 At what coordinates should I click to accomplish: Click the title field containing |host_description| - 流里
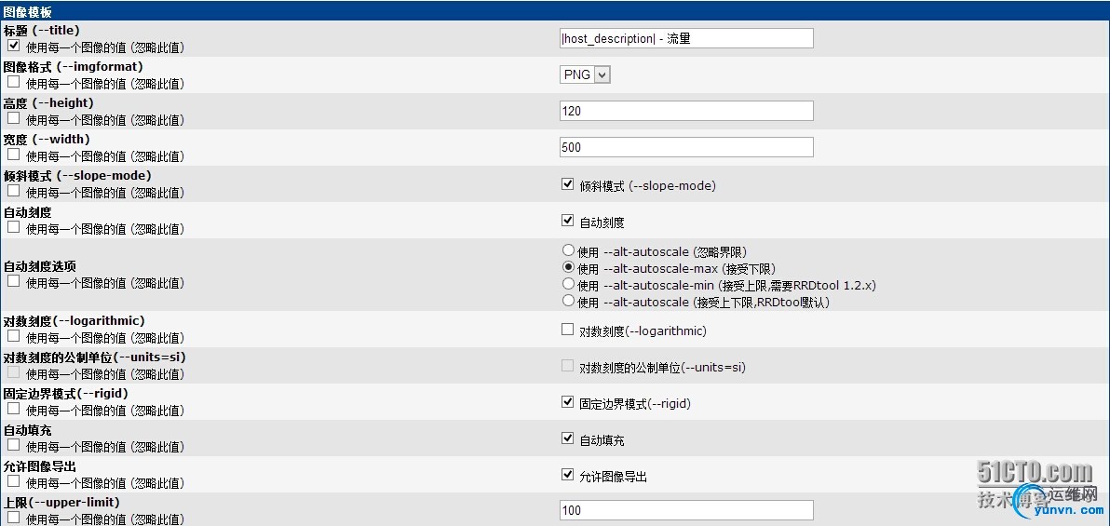tap(686, 38)
